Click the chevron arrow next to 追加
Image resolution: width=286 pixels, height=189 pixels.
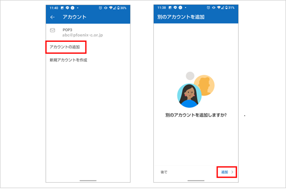tap(232, 172)
